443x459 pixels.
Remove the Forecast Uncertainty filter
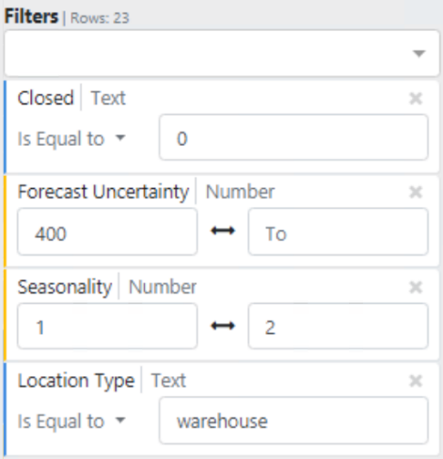tap(416, 192)
